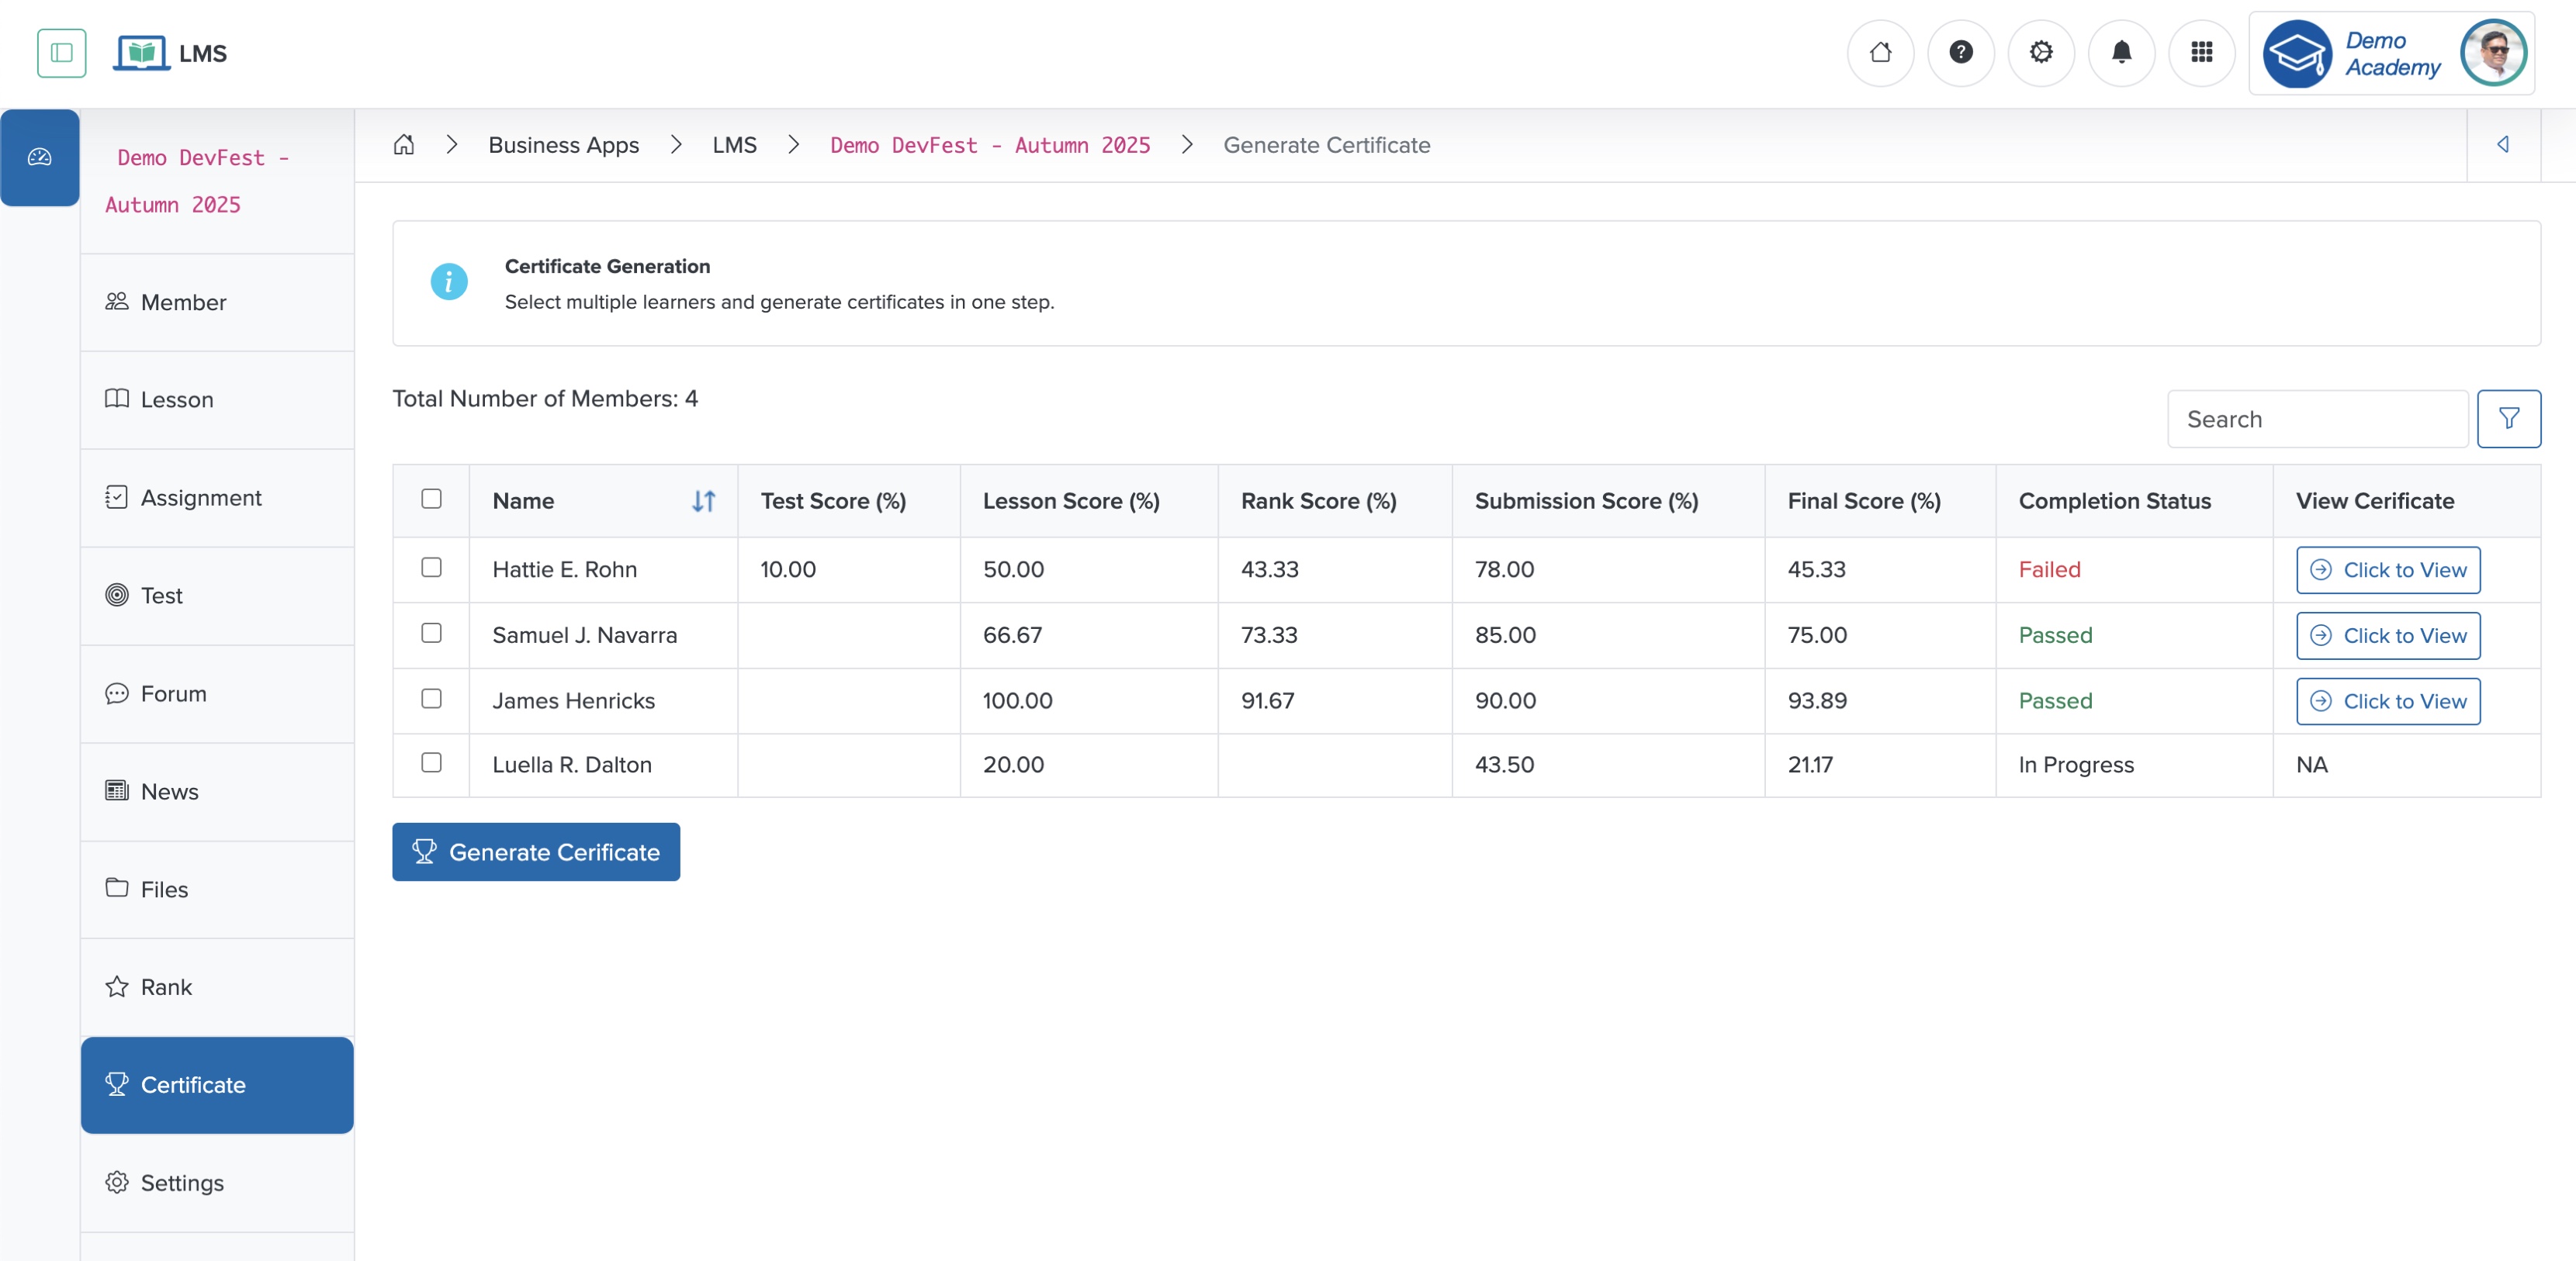Open the filter icon next to the search box
The width and height of the screenshot is (2576, 1261).
(x=2509, y=418)
